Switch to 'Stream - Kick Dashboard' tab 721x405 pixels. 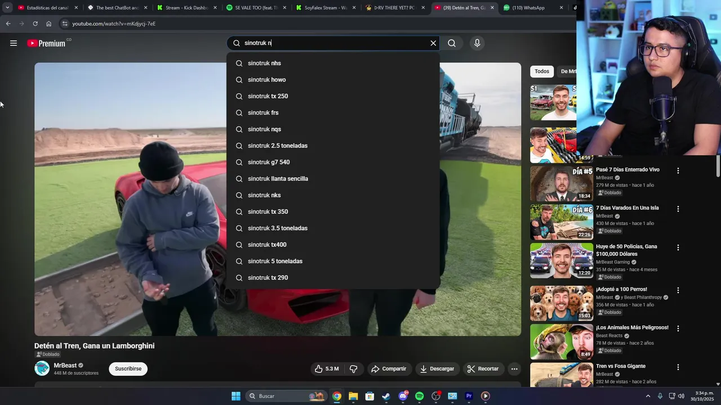pyautogui.click(x=186, y=8)
